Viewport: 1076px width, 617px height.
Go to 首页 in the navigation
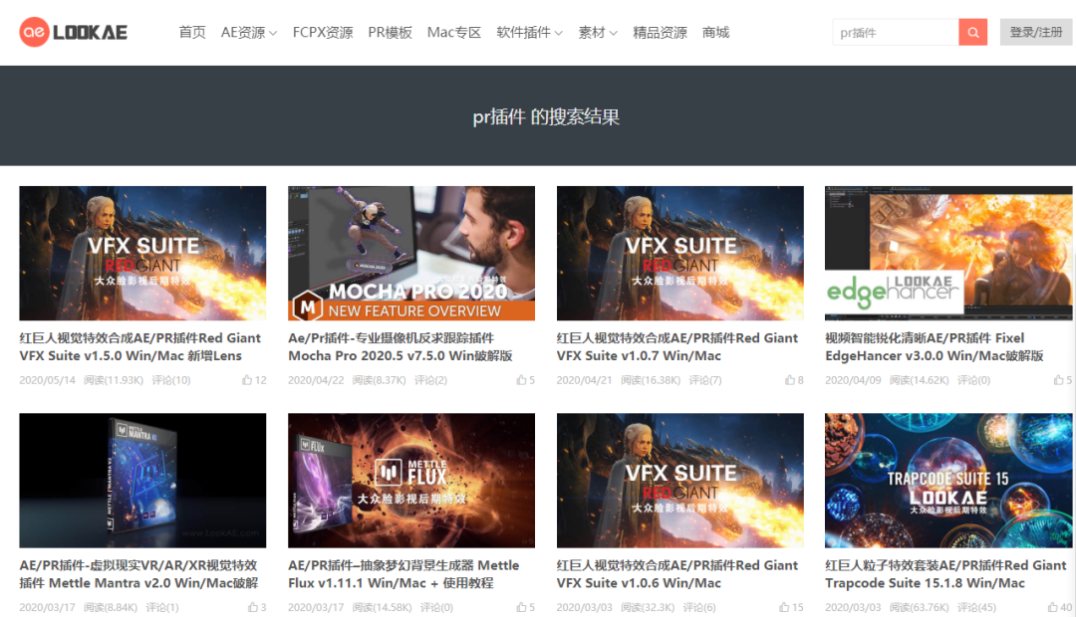tap(192, 32)
